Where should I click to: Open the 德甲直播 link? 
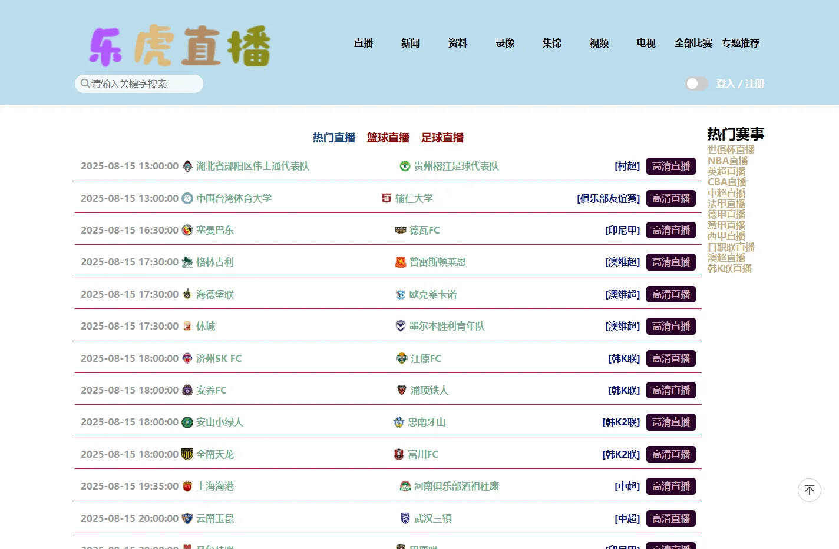tap(726, 214)
